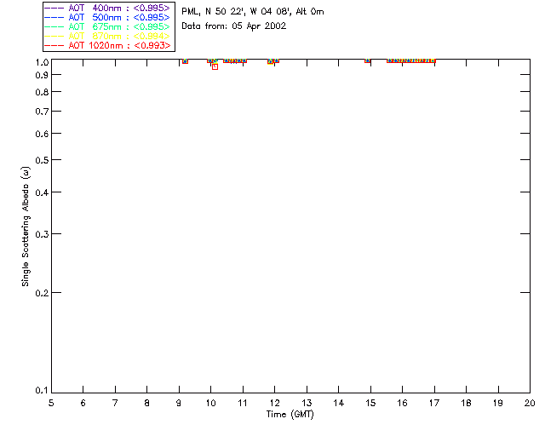Viewport: 545px width, 436px height.
Task: Click hour label 17 on the time axis
Action: point(434,403)
